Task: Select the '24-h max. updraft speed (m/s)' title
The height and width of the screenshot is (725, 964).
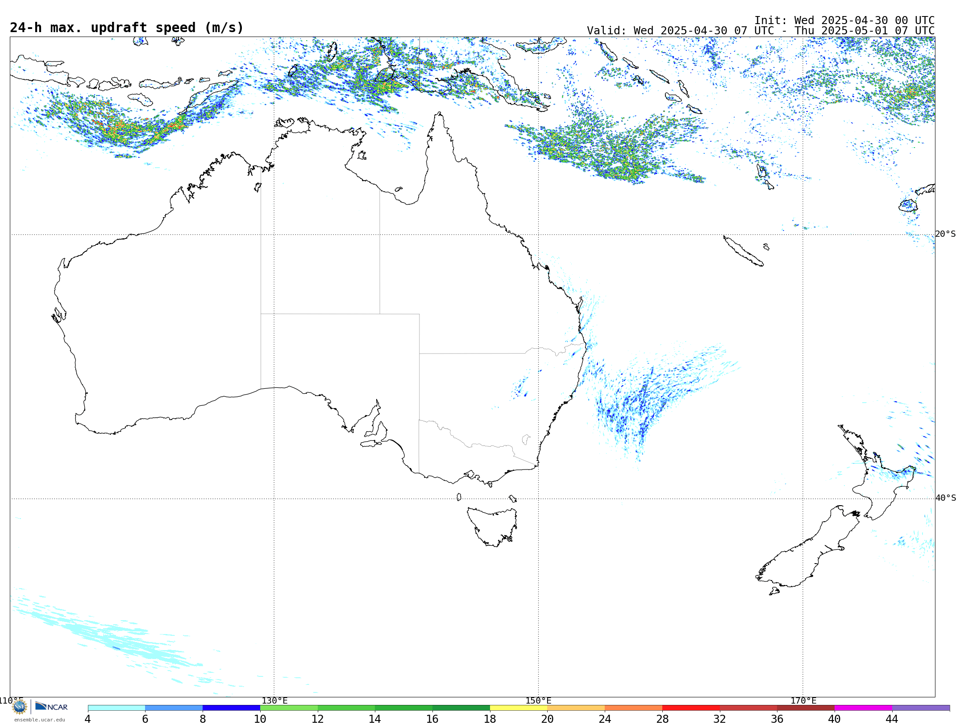Action: coord(127,28)
